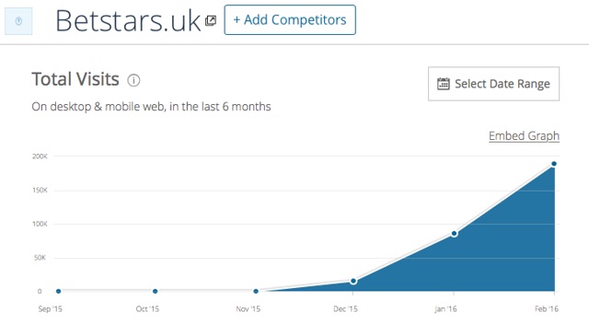
Task: Click calendar icon in Select Date Range
Action: click(x=444, y=84)
